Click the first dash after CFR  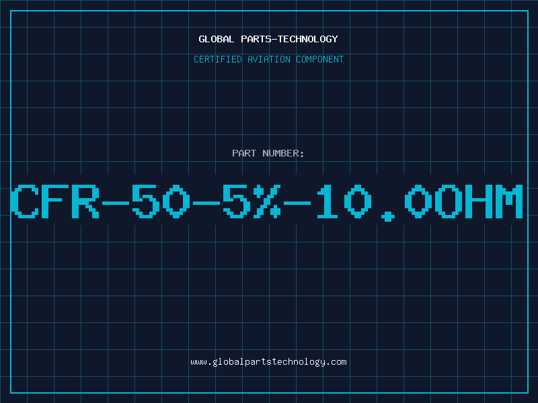point(116,203)
